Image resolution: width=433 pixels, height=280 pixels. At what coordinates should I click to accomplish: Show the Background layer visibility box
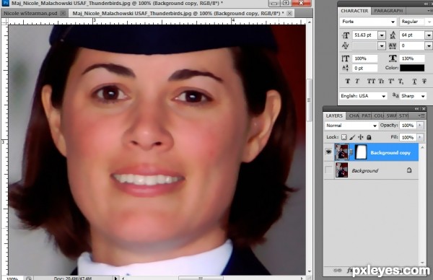(x=328, y=170)
